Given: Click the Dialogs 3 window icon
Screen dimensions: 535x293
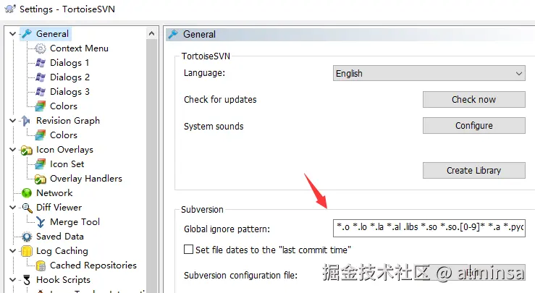Looking at the screenshot, I should (41, 92).
